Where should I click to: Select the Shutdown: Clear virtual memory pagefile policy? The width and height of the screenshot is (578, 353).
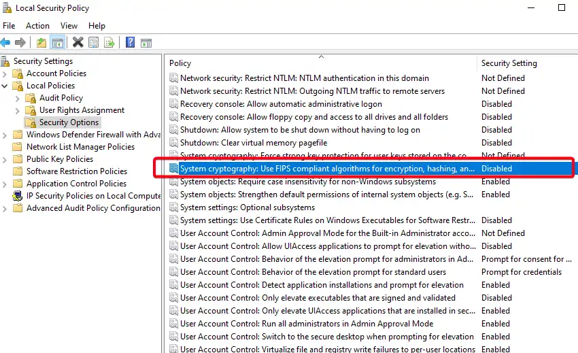(253, 143)
